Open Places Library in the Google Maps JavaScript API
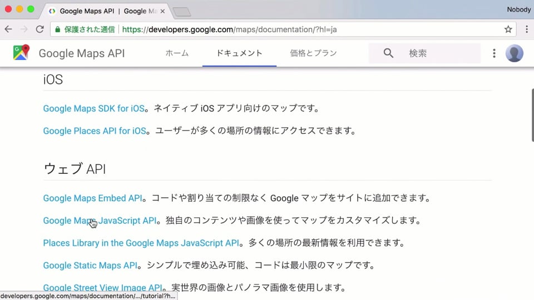This screenshot has width=534, height=300. tap(141, 243)
